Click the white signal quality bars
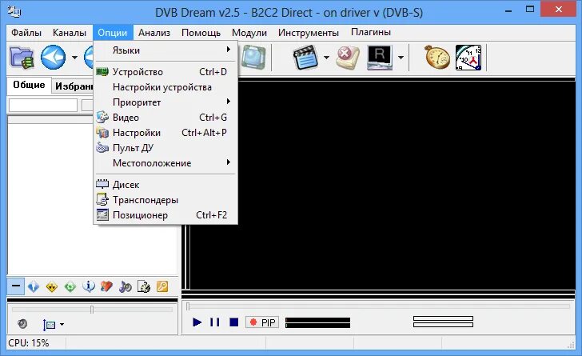This screenshot has height=356, width=582. pyautogui.click(x=443, y=322)
